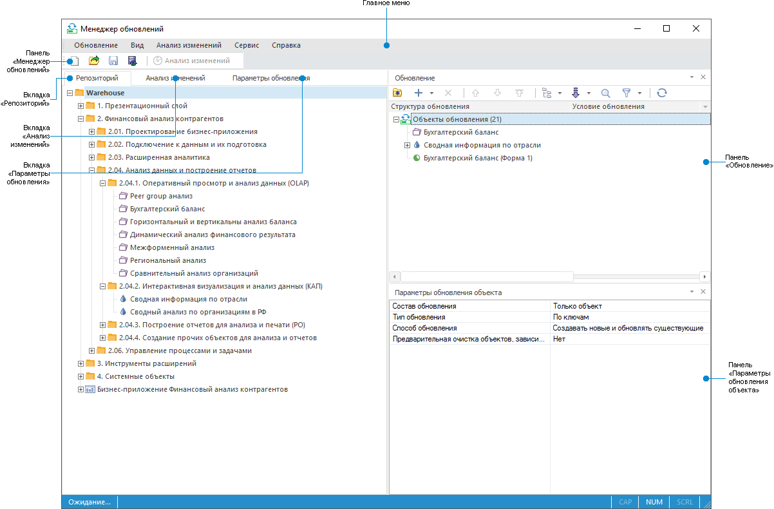The width and height of the screenshot is (774, 509).
Task: Switch to Параметры обновления tab
Action: (271, 78)
